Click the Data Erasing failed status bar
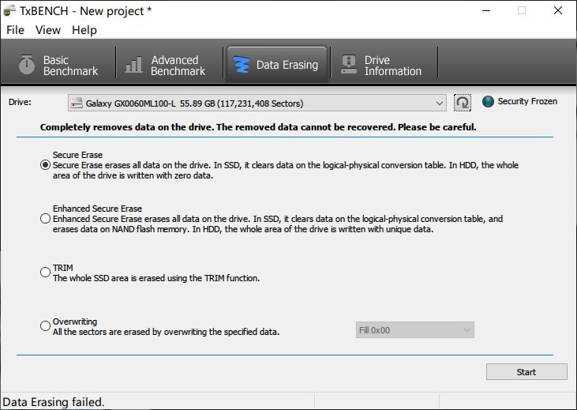 point(55,401)
